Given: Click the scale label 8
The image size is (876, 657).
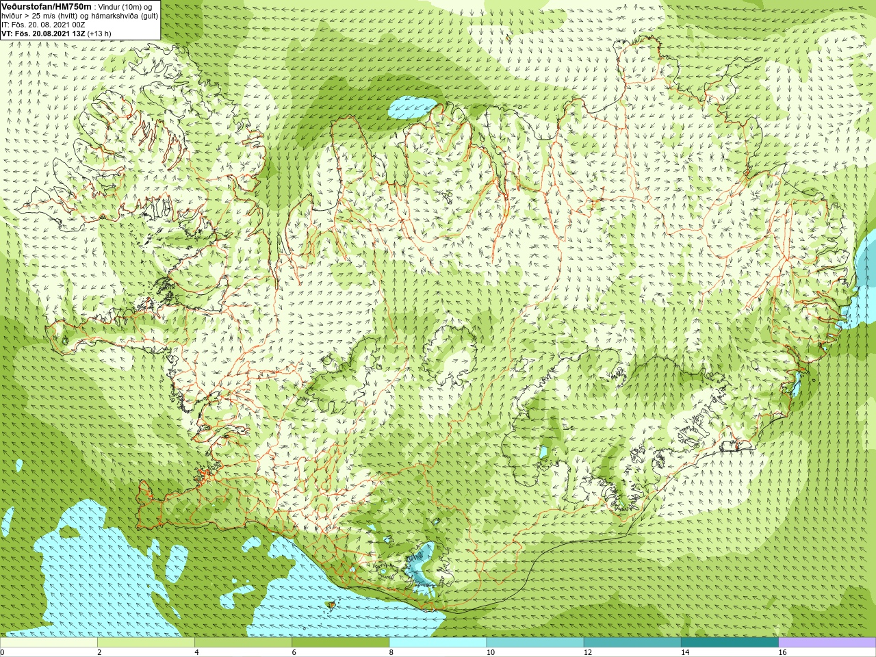Looking at the screenshot, I should 391,652.
